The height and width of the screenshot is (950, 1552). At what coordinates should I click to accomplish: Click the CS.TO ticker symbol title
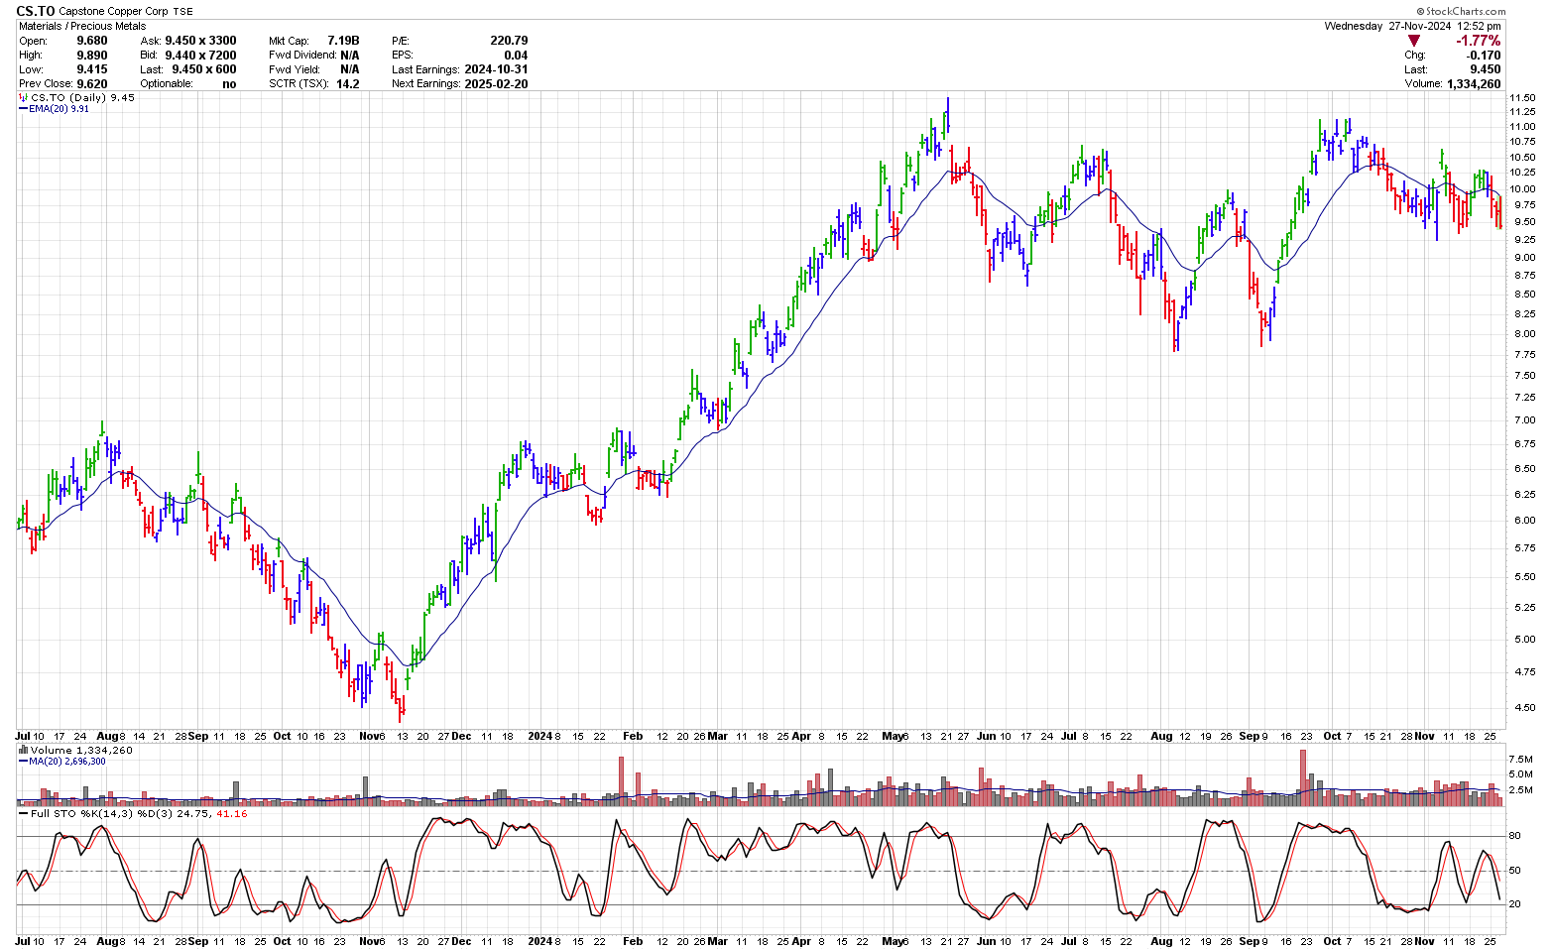point(36,11)
